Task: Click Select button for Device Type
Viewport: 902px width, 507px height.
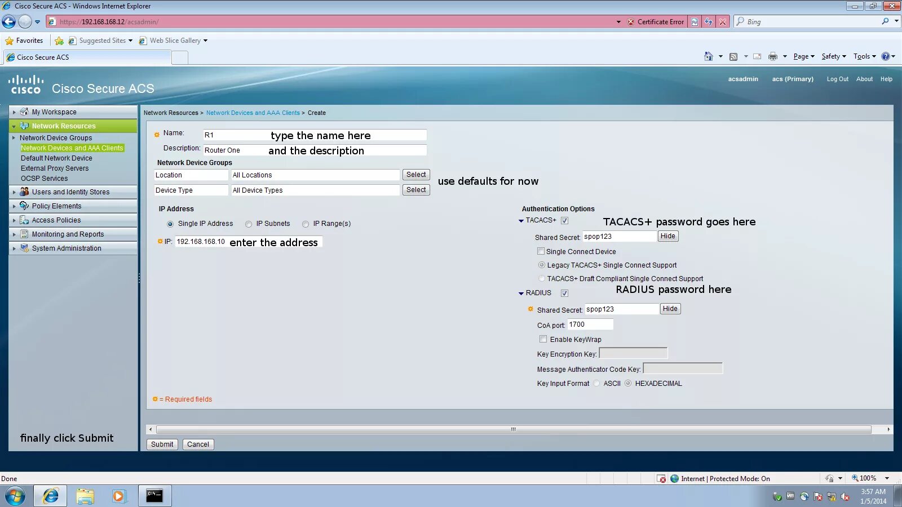Action: 416,190
